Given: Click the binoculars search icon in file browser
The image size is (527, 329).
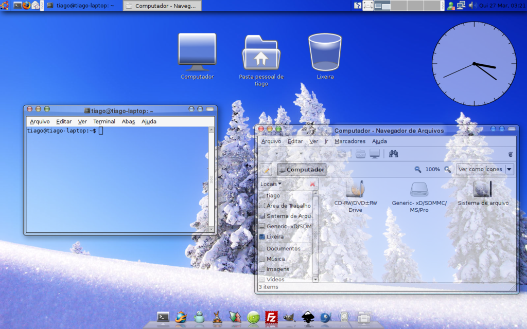Looking at the screenshot, I should click(394, 154).
